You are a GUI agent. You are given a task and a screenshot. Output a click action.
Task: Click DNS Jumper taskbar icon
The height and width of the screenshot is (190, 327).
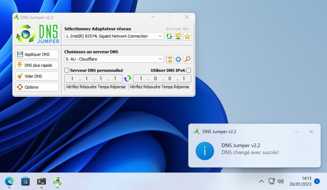coord(57,181)
